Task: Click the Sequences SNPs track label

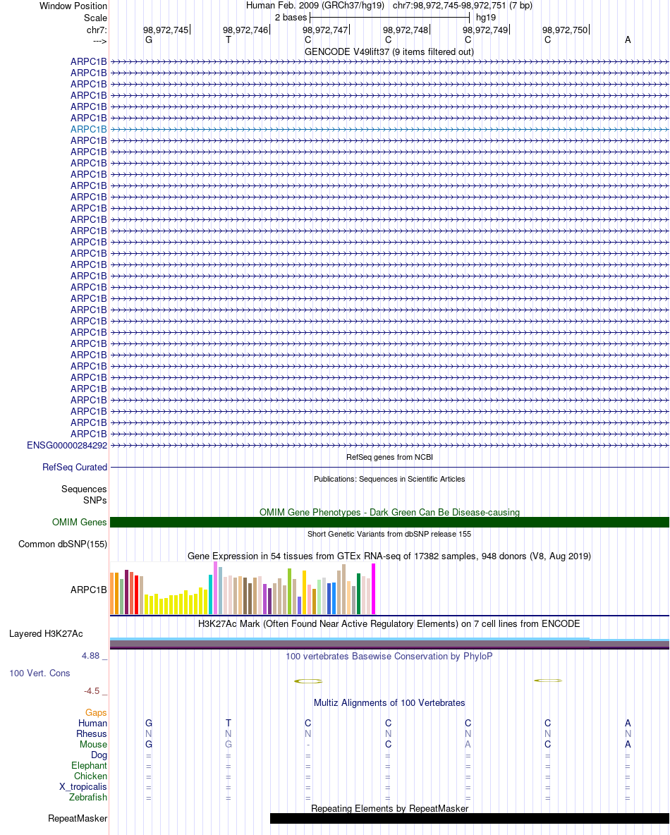Action: [x=84, y=494]
